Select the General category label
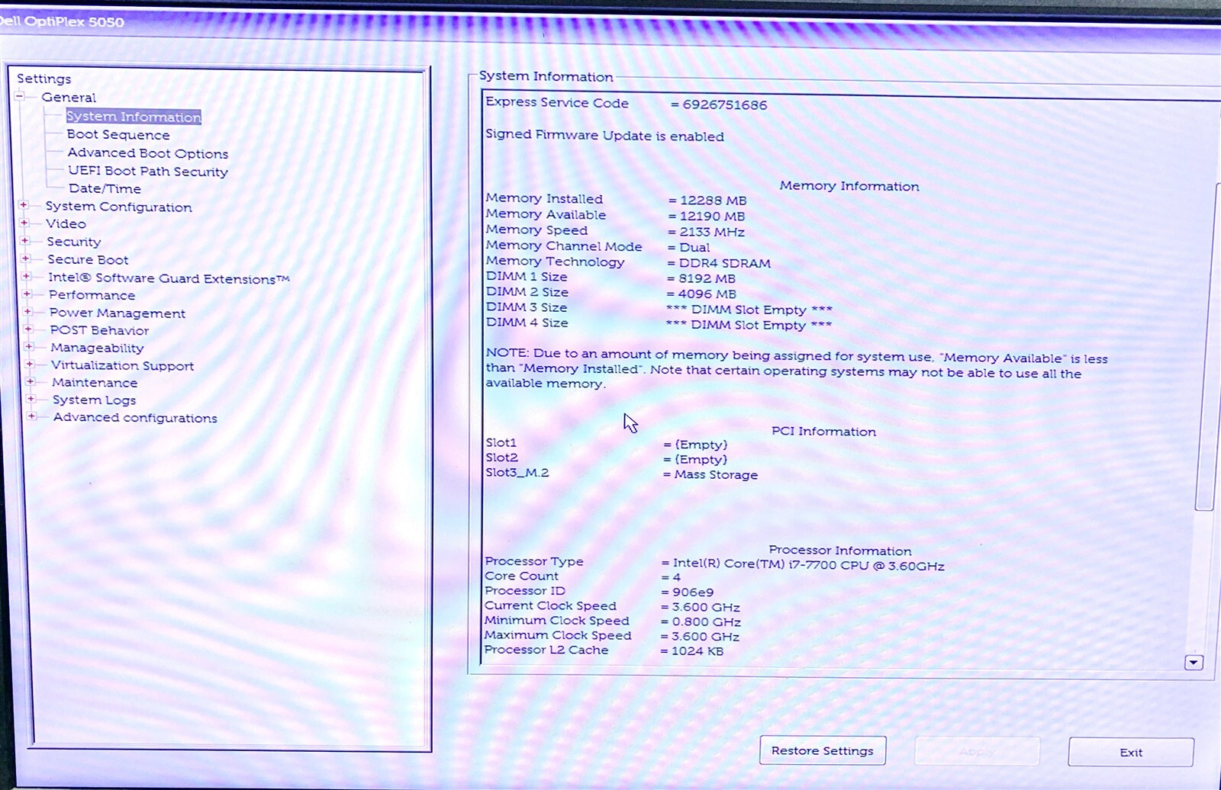 [69, 97]
